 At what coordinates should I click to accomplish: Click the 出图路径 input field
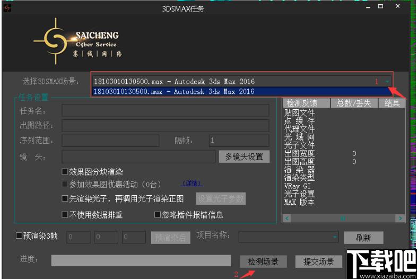coord(166,125)
